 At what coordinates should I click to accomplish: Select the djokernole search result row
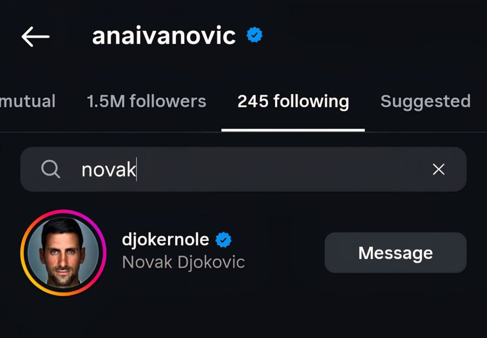243,253
